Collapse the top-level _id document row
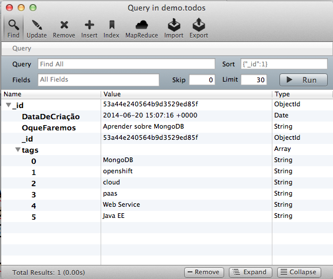 [x=8, y=105]
